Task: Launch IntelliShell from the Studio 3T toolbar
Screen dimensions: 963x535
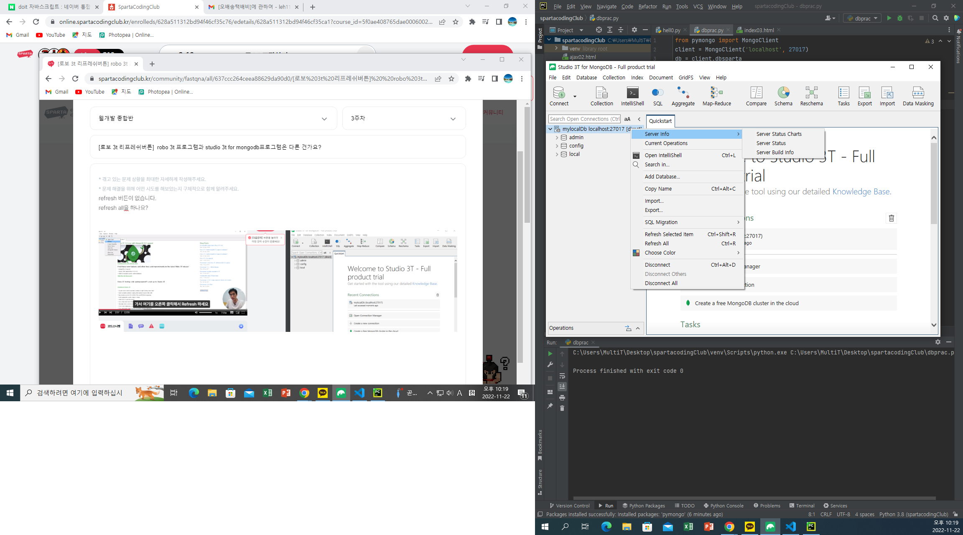Action: click(x=632, y=96)
